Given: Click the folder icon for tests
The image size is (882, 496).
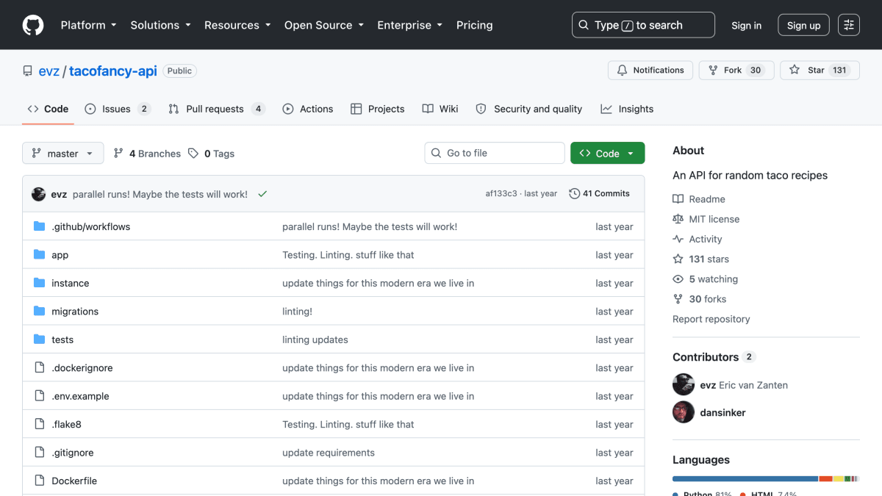Looking at the screenshot, I should pos(40,339).
